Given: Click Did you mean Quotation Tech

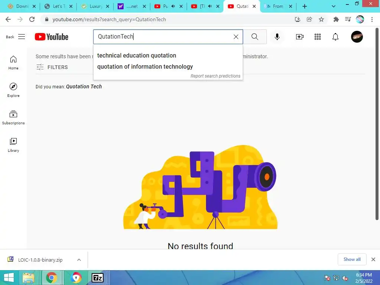Looking at the screenshot, I should tap(84, 86).
